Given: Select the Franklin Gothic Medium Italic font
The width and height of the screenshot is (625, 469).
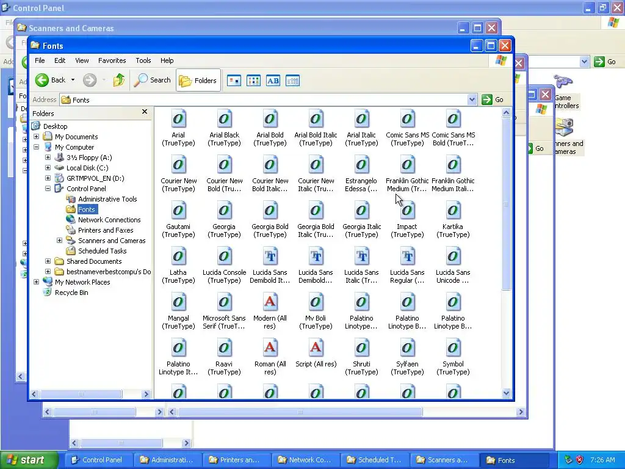Looking at the screenshot, I should [453, 165].
